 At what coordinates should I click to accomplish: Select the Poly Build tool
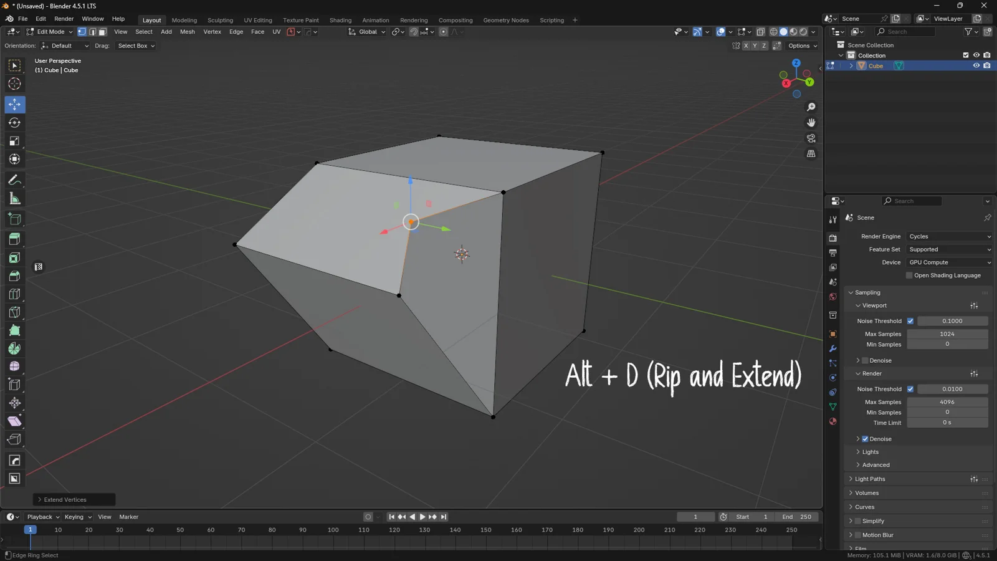(14, 330)
